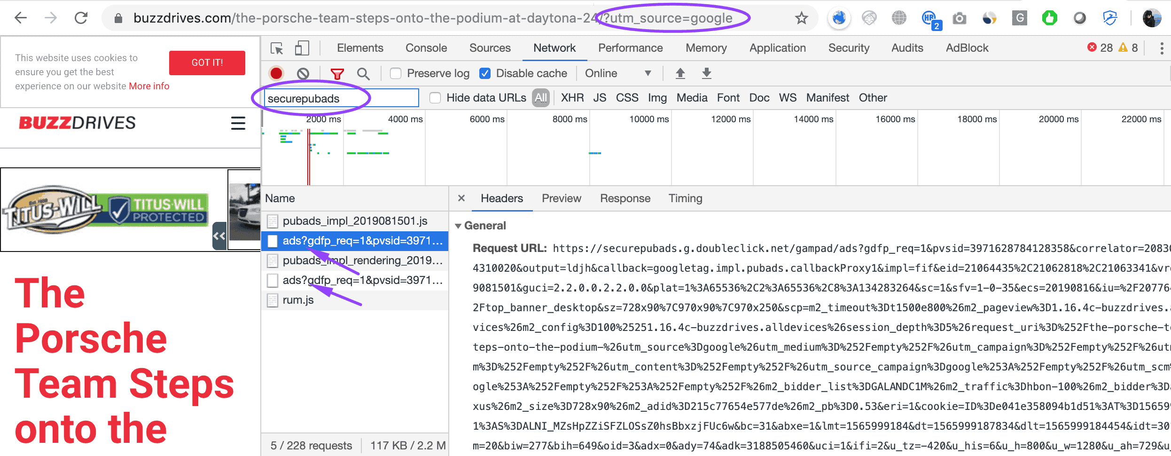The width and height of the screenshot is (1171, 456).
Task: Click the Name column header
Action: tap(280, 198)
